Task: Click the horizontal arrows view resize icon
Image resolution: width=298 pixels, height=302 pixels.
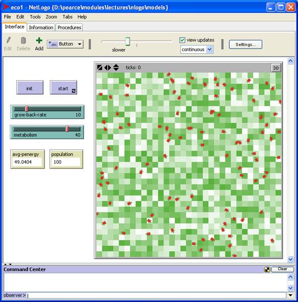Action: coord(108,68)
